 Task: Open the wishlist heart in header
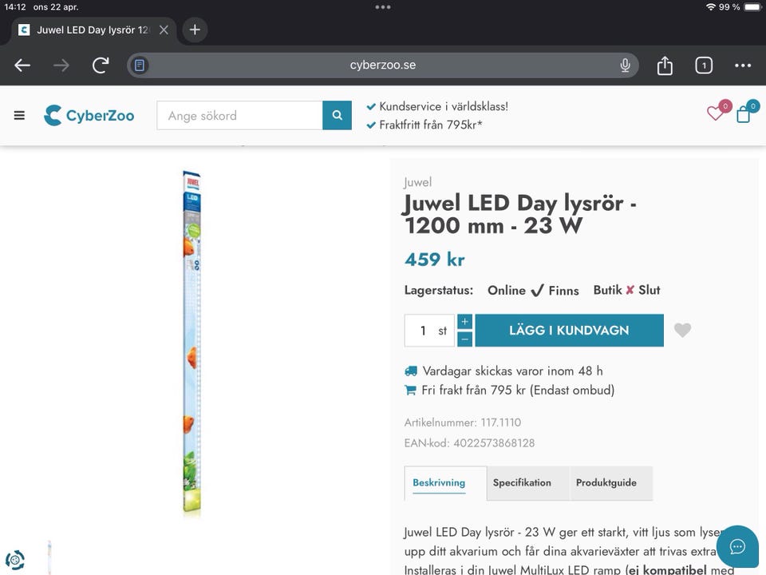point(715,114)
